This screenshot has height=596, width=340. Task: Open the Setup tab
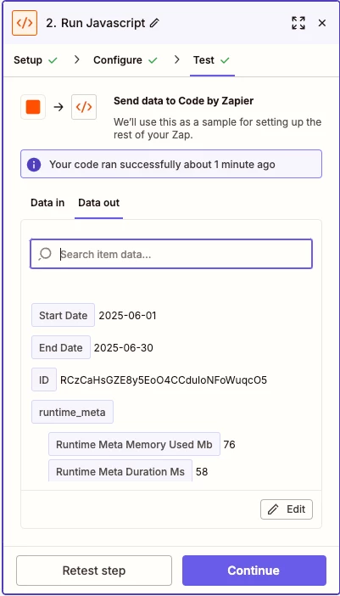[36, 60]
